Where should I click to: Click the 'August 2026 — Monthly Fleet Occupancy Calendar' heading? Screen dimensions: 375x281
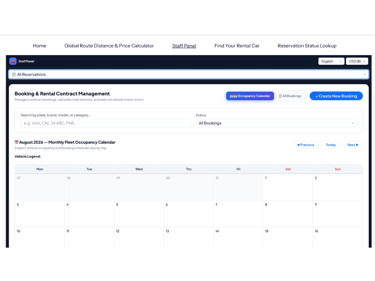65,142
